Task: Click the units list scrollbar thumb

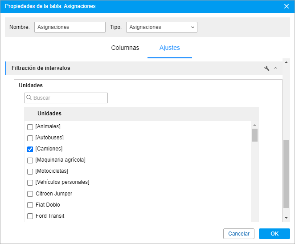Action: click(254, 135)
